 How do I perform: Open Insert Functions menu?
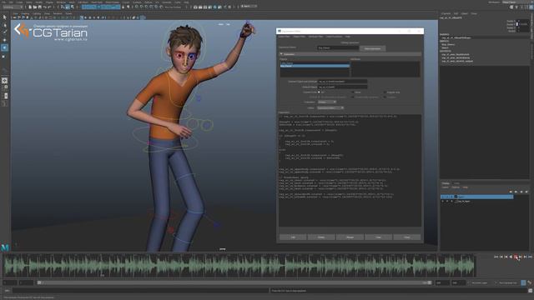coord(334,37)
